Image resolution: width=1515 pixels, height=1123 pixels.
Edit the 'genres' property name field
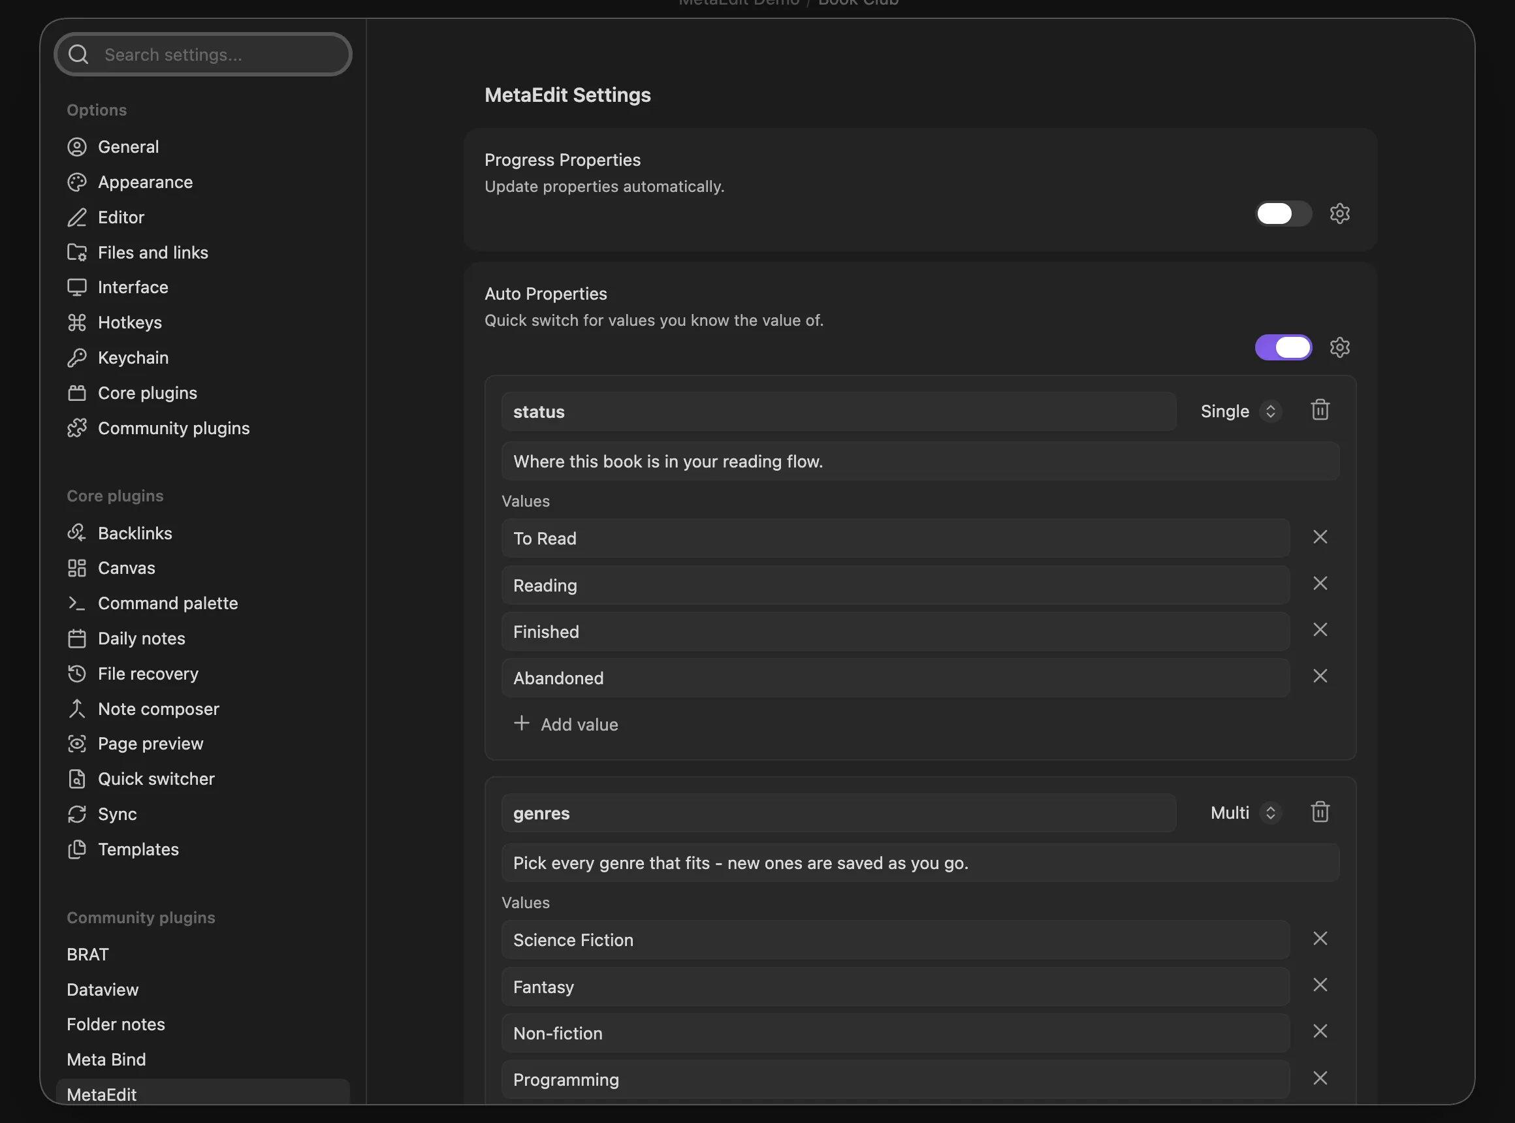click(838, 813)
